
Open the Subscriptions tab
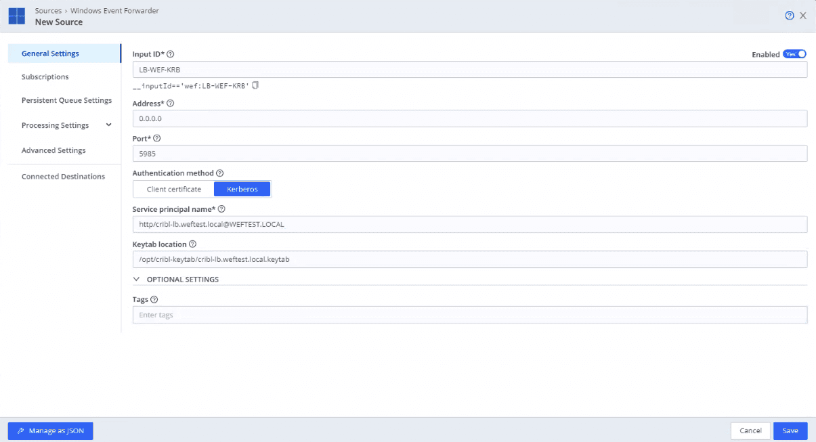pos(45,77)
